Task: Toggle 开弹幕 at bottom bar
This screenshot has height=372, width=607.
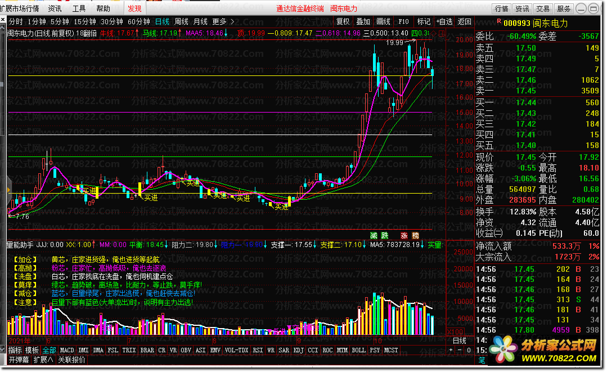Action: coord(19,360)
